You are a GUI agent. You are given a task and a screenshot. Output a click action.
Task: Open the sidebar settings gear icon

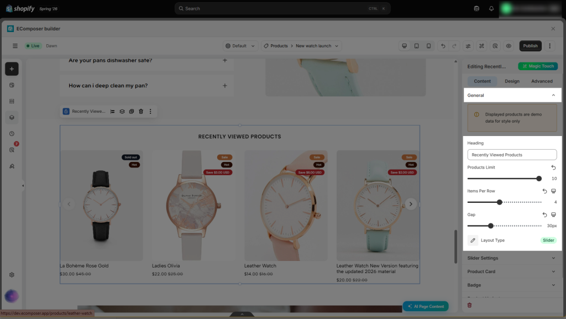coord(12,275)
